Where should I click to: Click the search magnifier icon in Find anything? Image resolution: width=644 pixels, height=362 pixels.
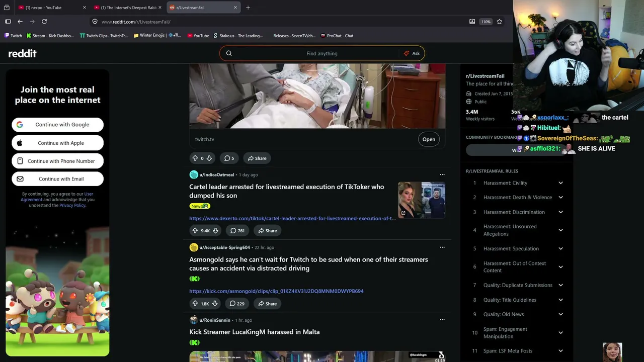tap(229, 53)
